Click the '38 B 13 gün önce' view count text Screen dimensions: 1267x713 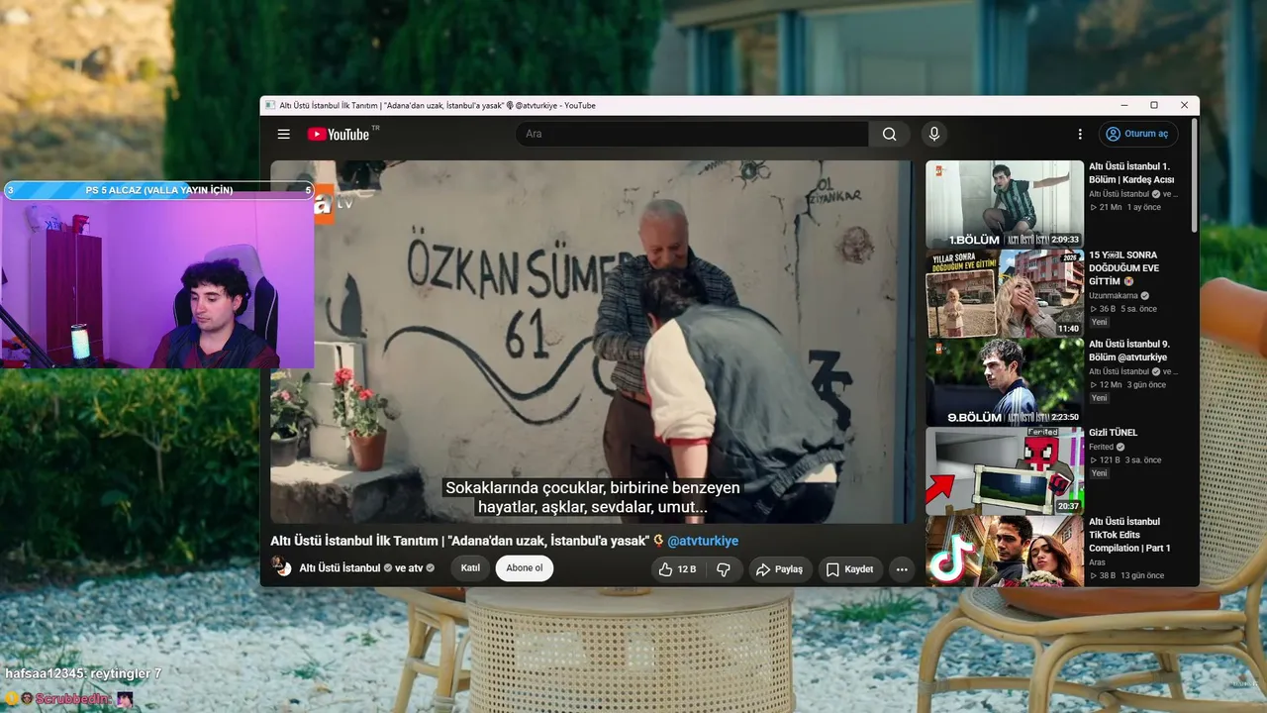(x=1126, y=575)
